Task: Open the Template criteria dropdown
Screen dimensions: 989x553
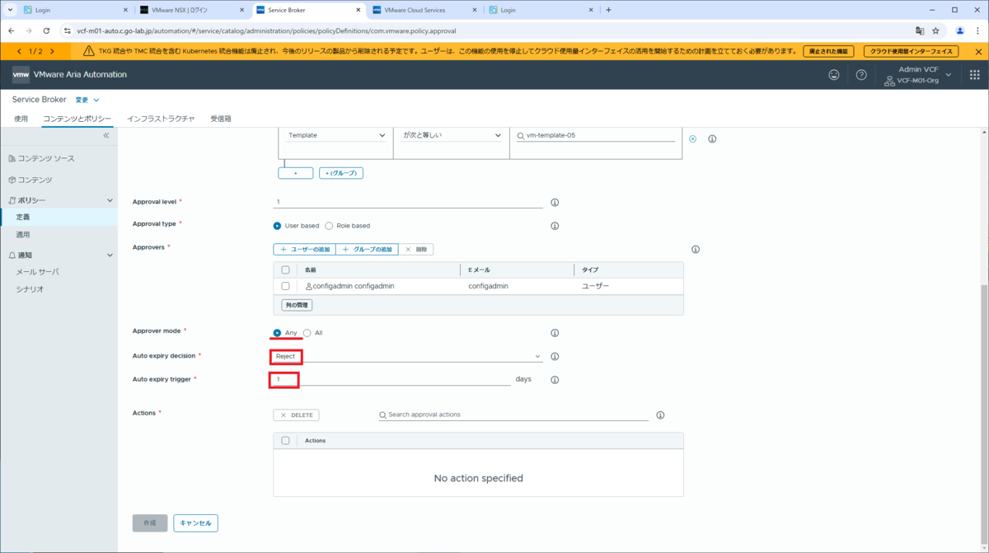Action: tap(336, 135)
